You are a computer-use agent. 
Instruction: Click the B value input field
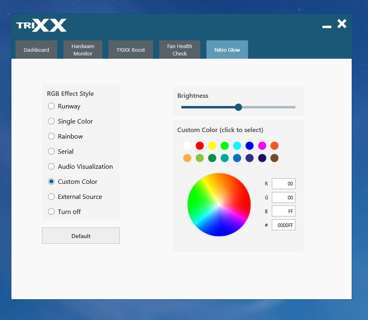284,211
